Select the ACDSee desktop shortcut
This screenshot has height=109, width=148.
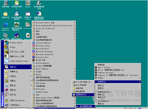tap(28, 4)
